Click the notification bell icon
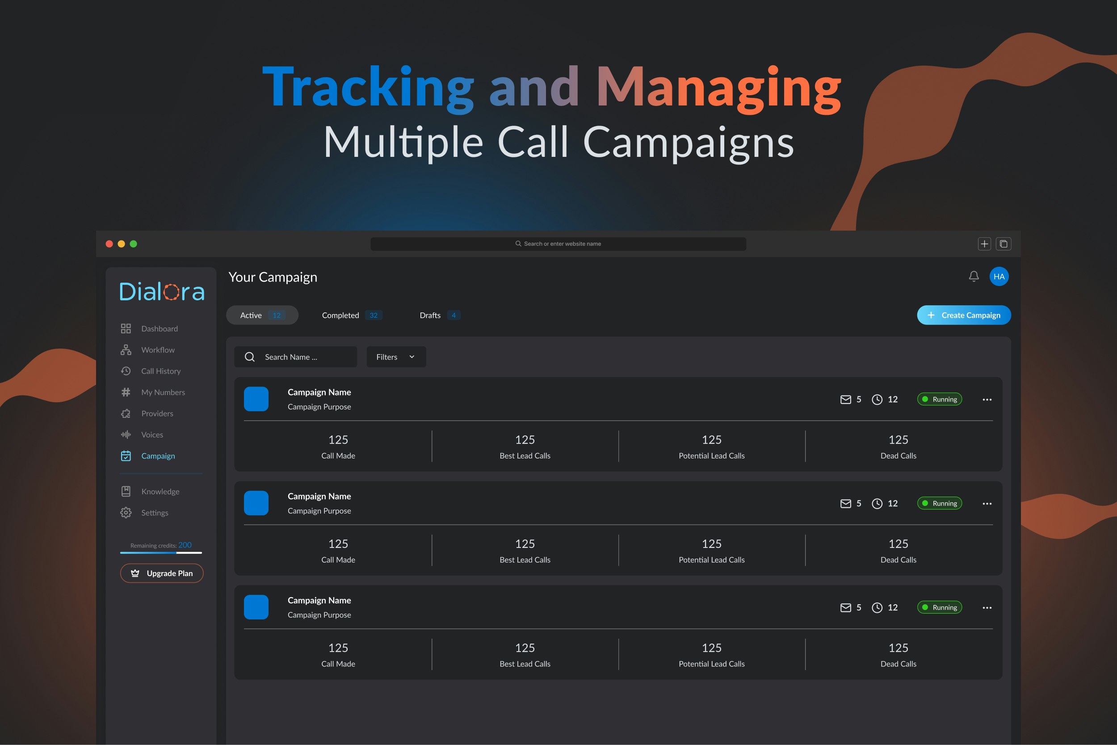The height and width of the screenshot is (745, 1117). point(974,277)
